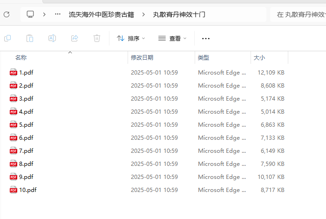Click the Delete trash can icon
The height and width of the screenshot is (219, 326).
[x=97, y=38]
